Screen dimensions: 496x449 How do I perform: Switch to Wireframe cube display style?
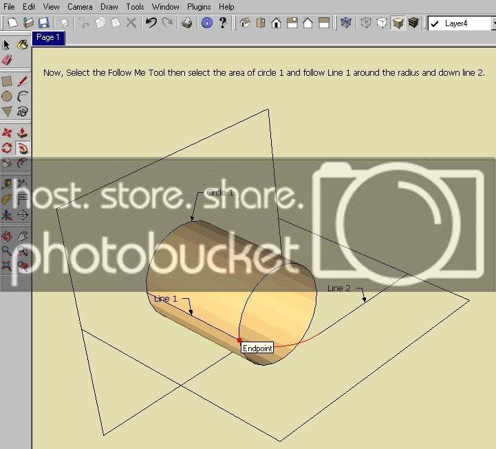click(366, 23)
